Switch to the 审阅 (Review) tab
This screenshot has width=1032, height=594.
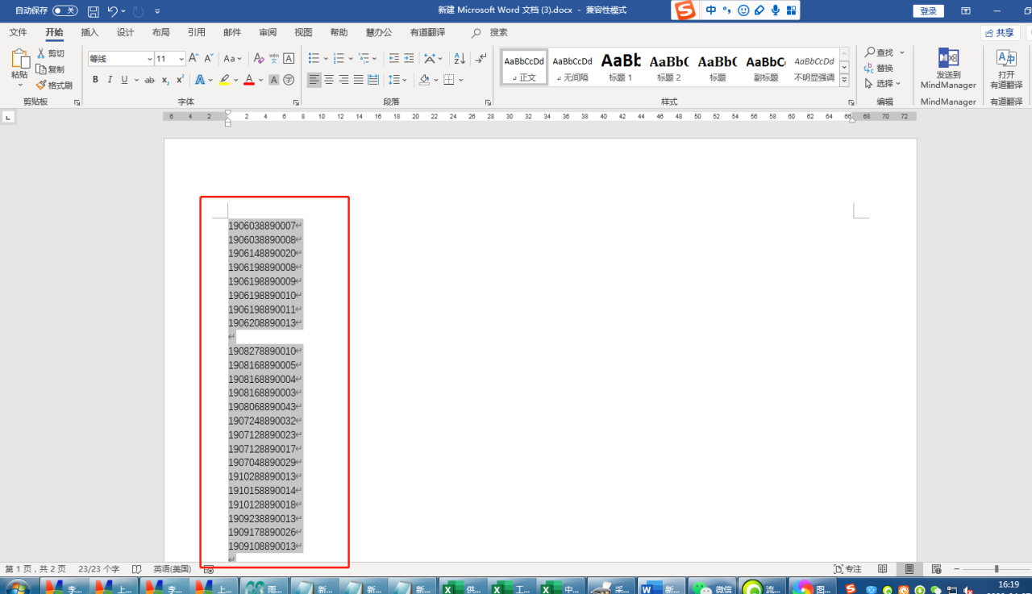(x=268, y=32)
